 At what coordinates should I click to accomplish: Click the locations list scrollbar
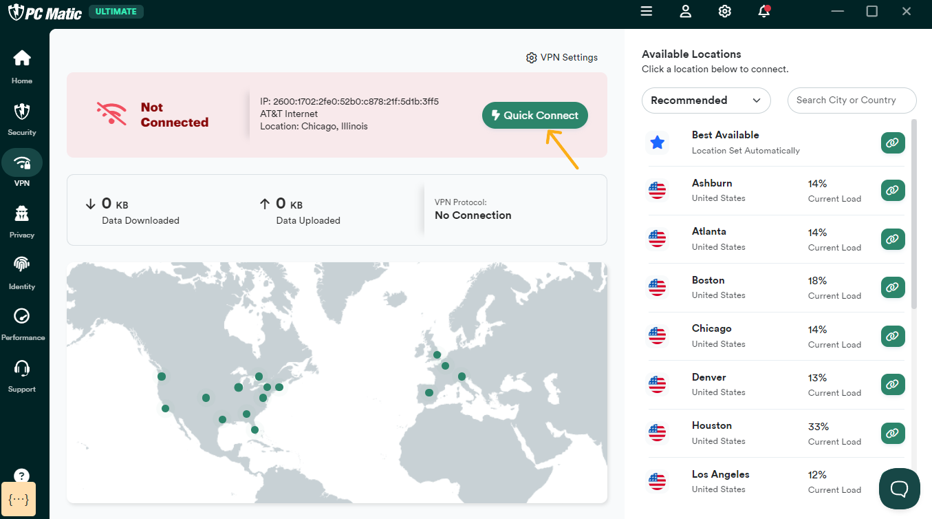pos(914,213)
